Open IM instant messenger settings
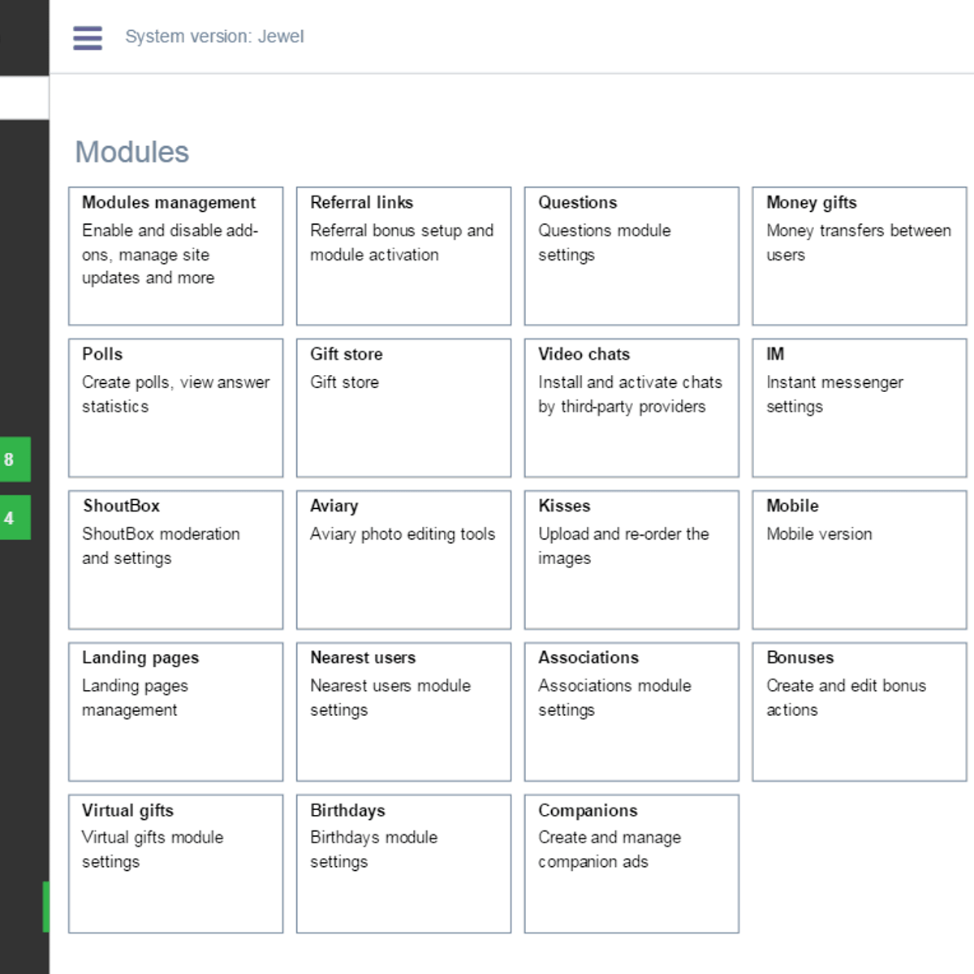Screen dimensions: 974x974 point(860,408)
